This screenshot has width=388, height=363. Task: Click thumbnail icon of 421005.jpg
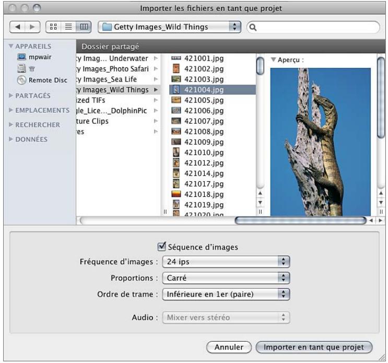point(176,100)
